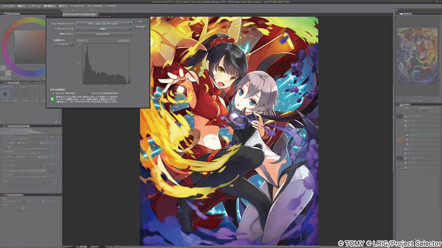Select the main drawing color swatch
442x248 pixels.
[x=3, y=68]
